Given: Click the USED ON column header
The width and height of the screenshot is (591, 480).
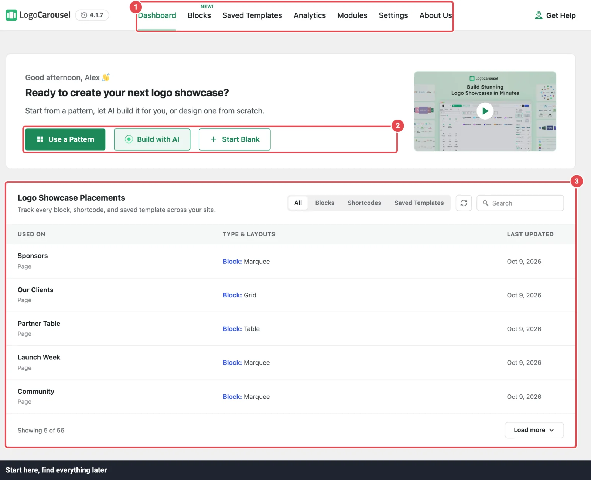Looking at the screenshot, I should click(x=31, y=234).
